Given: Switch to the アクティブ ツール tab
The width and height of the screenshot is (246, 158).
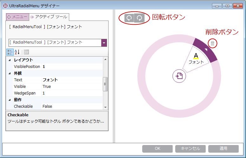Looking at the screenshot, I should point(49,17).
